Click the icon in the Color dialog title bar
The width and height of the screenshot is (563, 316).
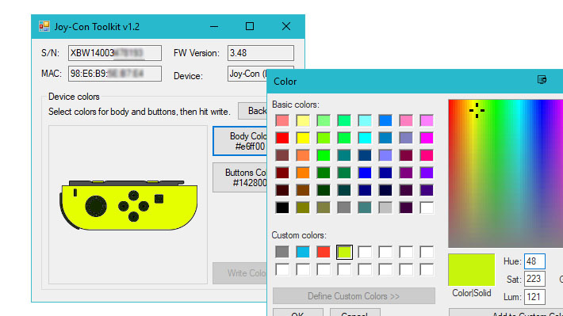(x=542, y=80)
